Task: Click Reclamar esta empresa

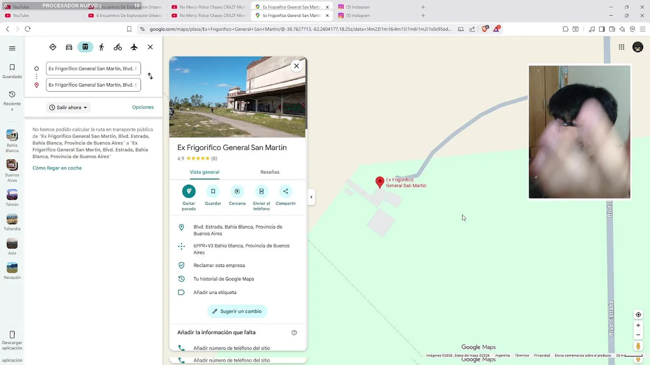Action: (x=238, y=265)
